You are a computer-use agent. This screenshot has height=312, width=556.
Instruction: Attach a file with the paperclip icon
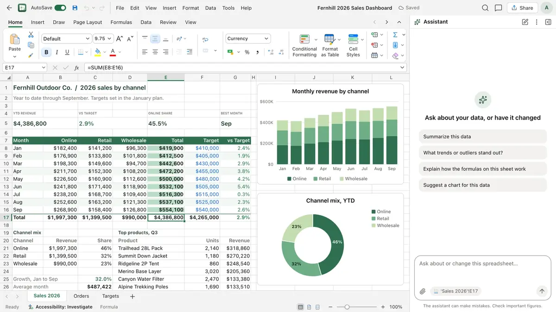tap(423, 291)
